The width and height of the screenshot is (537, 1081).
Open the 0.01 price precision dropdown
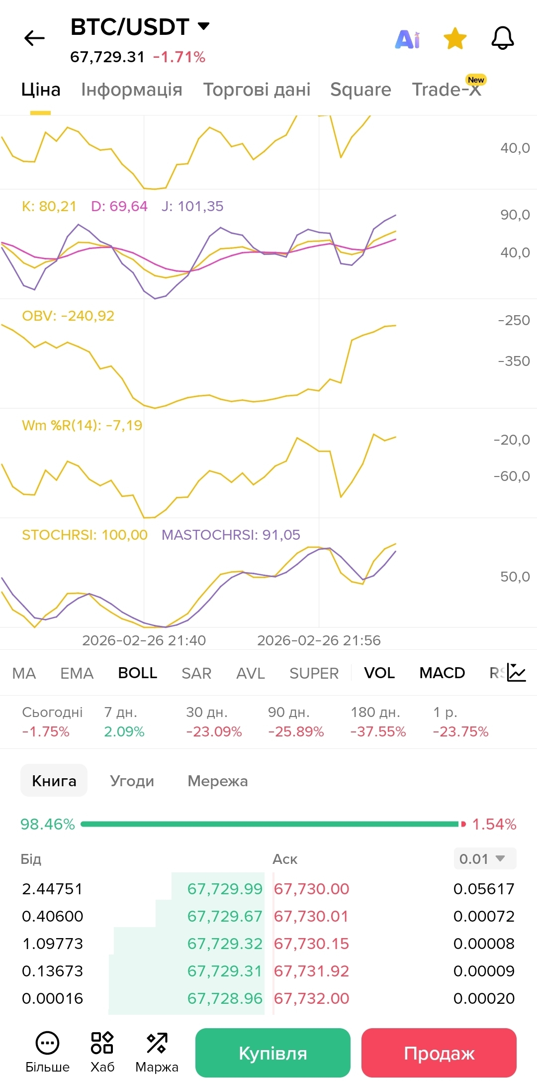pos(485,858)
